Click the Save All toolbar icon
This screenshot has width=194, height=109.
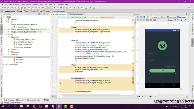coord(5,8)
